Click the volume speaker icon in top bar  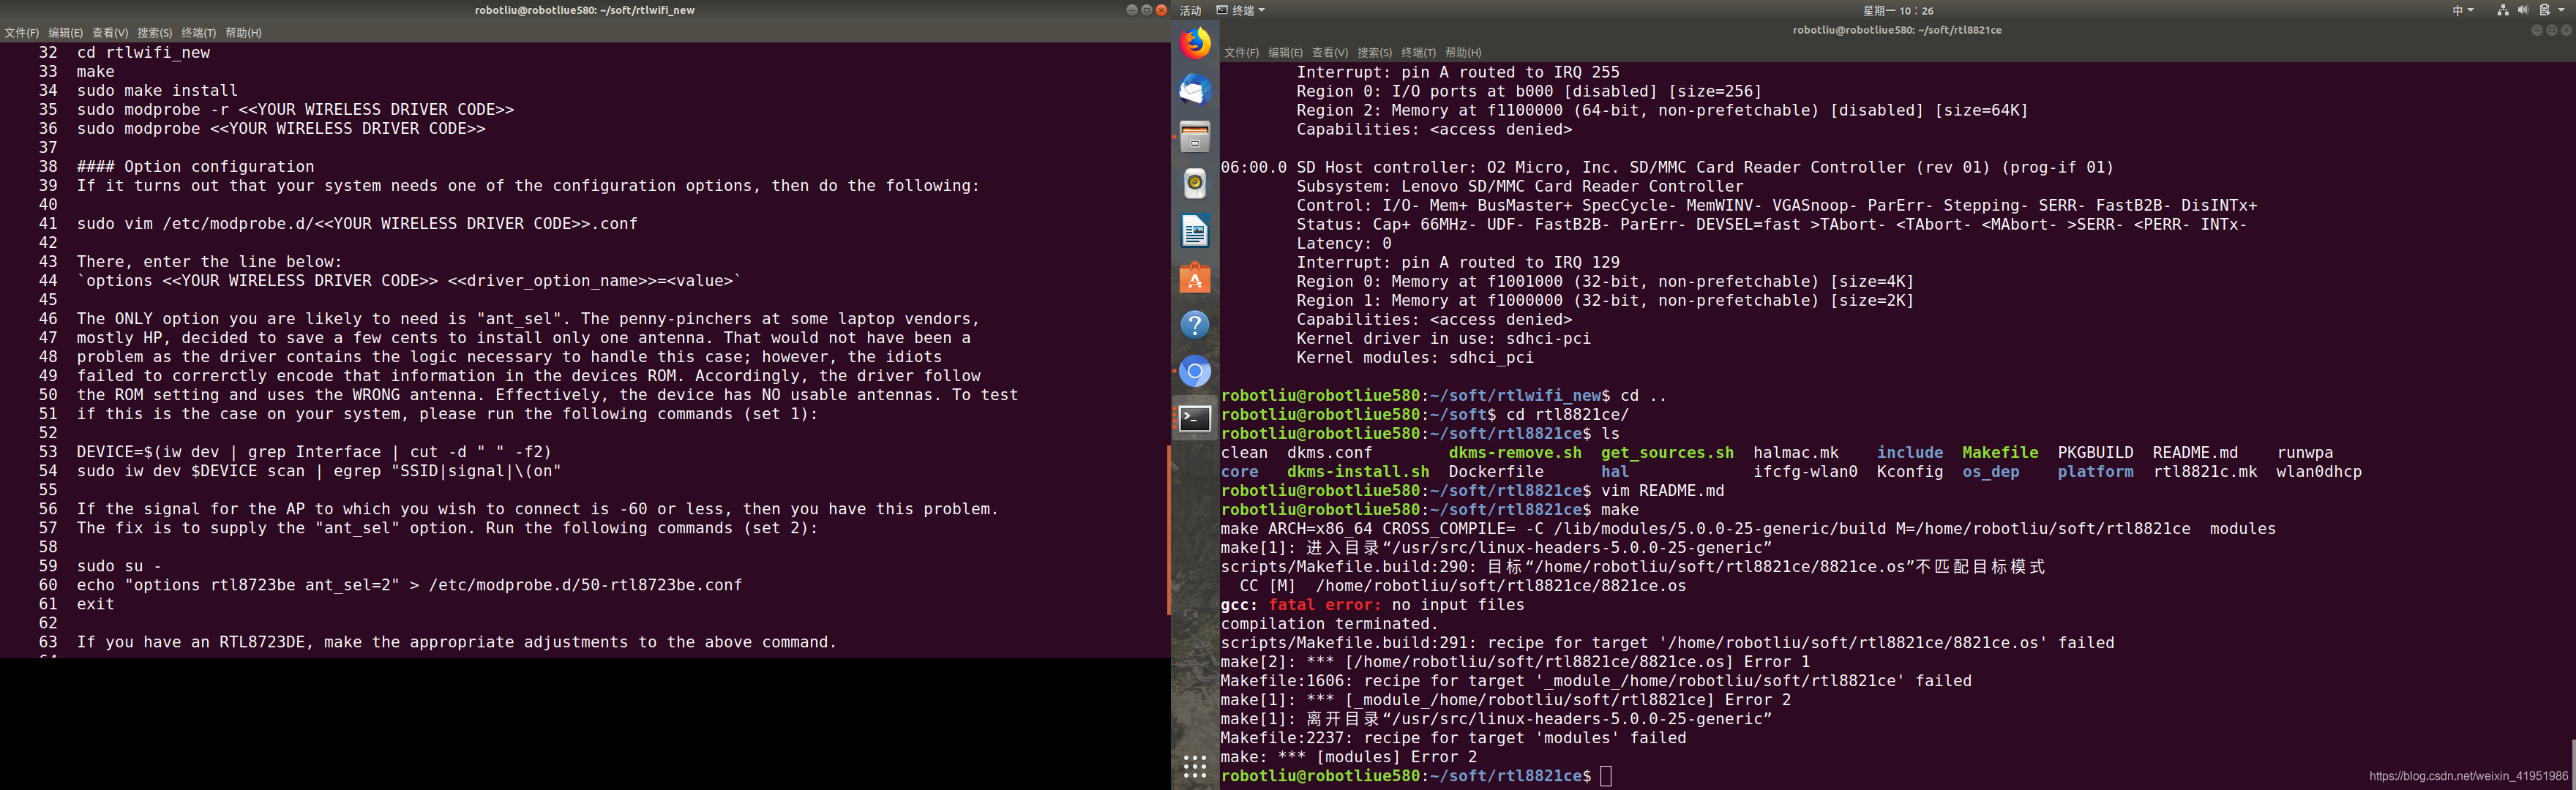pyautogui.click(x=2522, y=10)
